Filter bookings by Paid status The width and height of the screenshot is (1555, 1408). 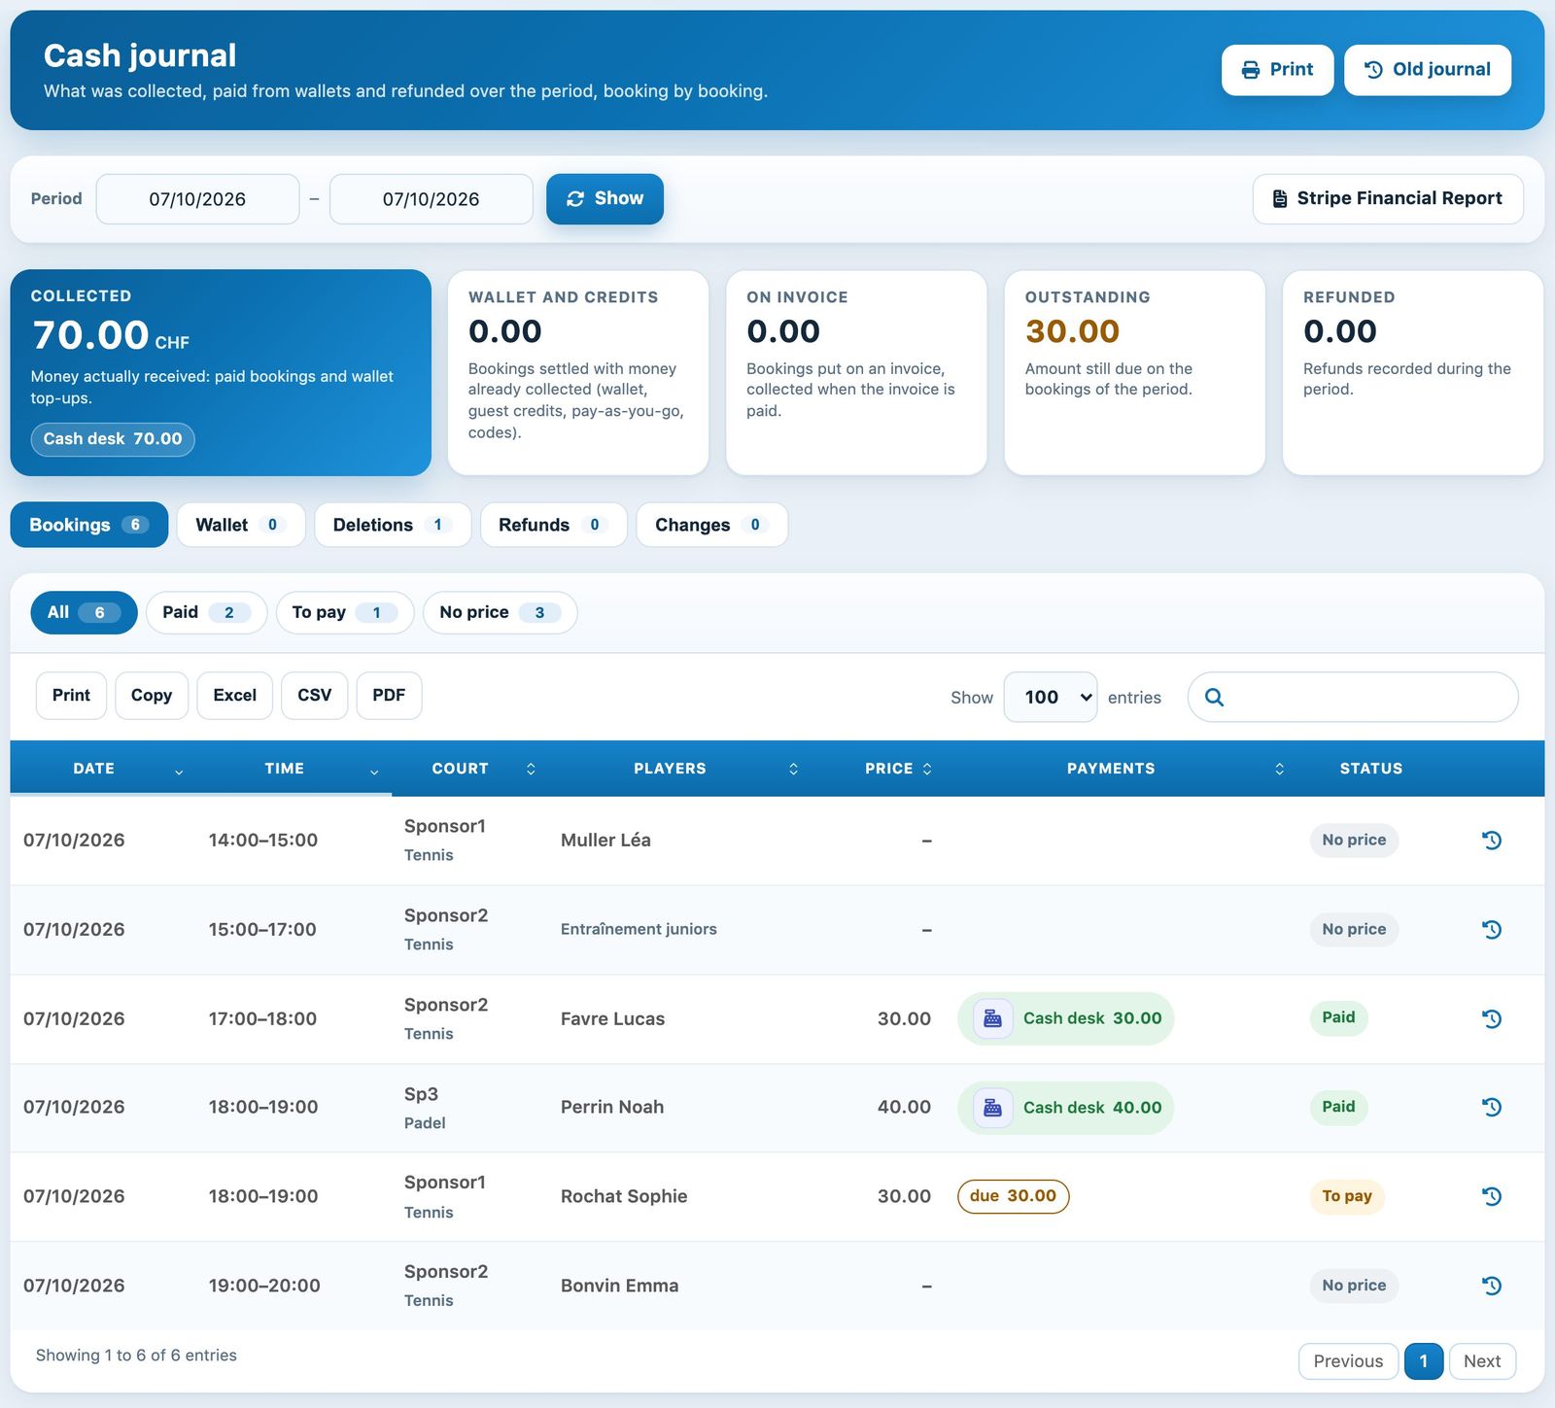(206, 612)
